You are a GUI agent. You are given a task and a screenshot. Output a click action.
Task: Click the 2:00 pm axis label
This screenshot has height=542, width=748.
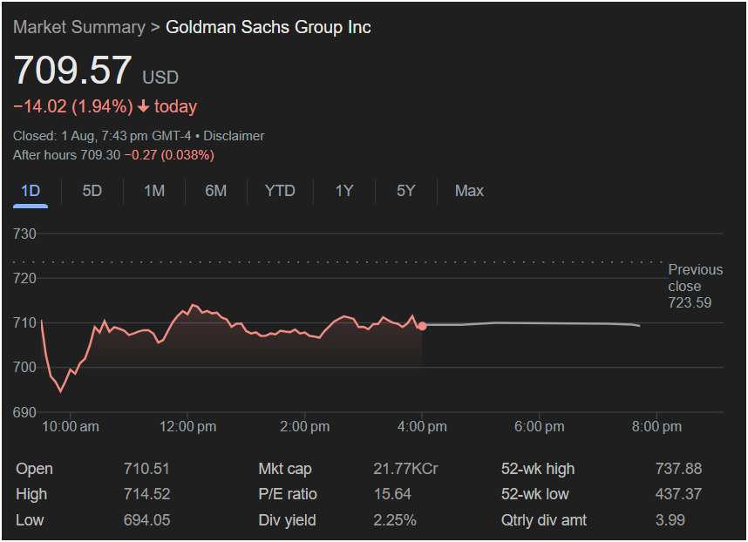[305, 427]
